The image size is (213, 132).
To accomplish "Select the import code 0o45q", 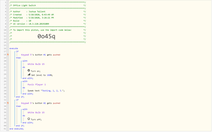I will 46,36.
